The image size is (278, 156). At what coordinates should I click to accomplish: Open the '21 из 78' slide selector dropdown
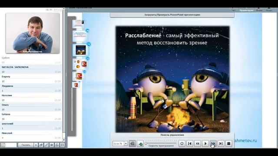tap(126, 143)
